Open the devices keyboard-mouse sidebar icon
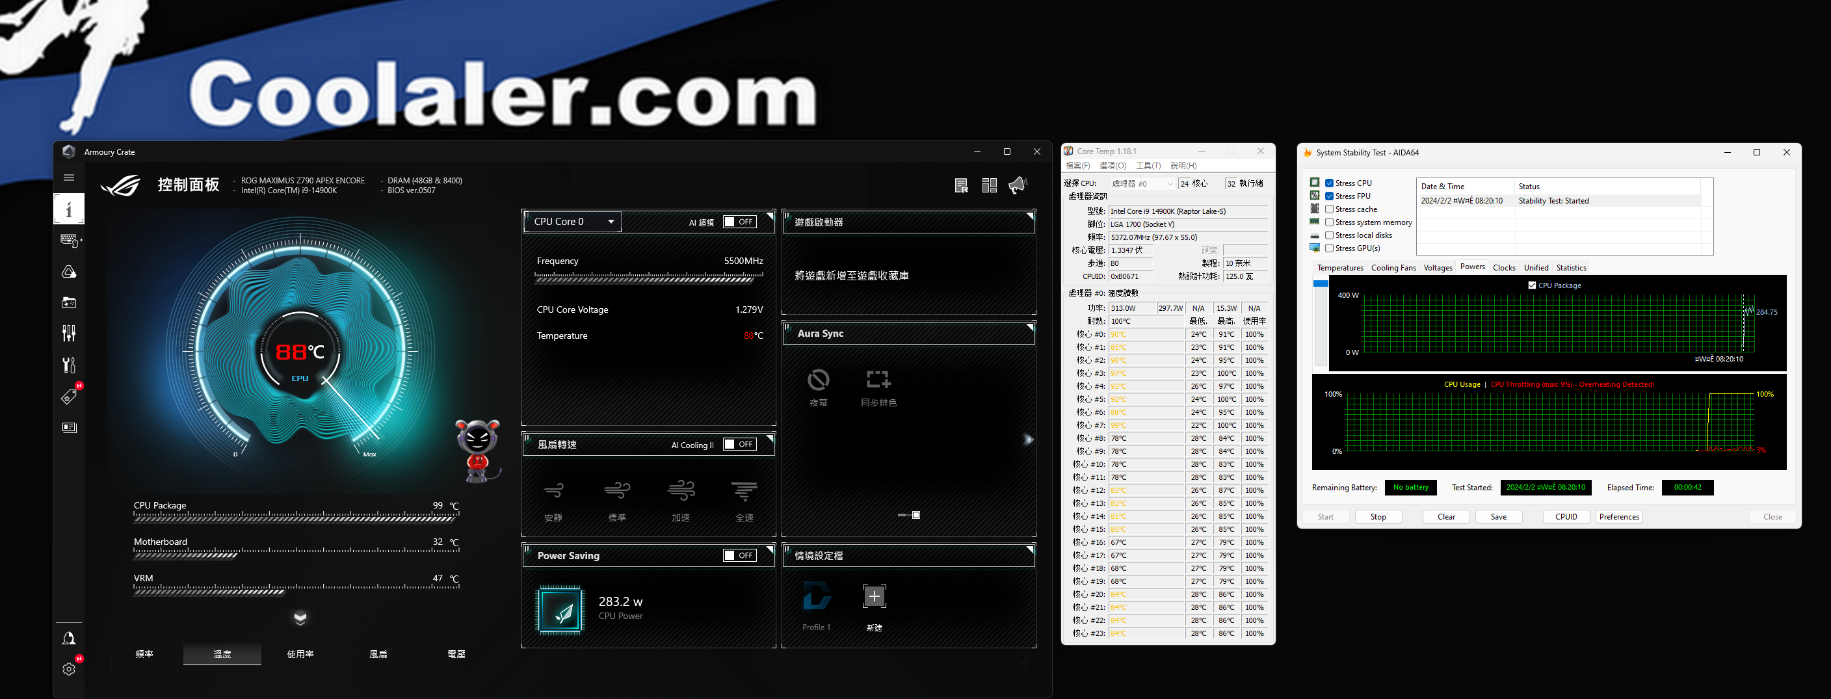Image resolution: width=1831 pixels, height=699 pixels. (x=70, y=241)
